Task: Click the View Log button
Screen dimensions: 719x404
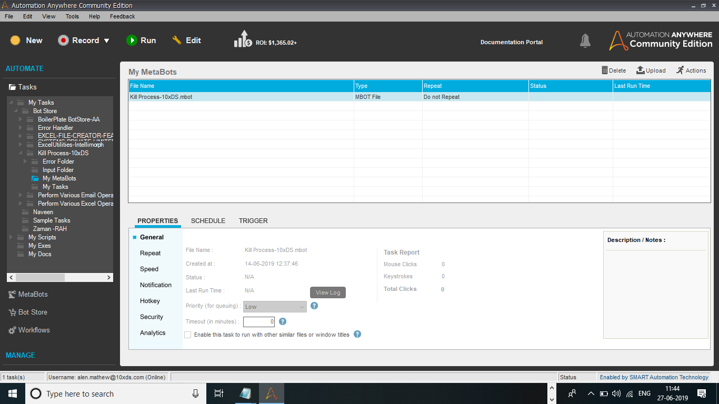Action: click(327, 292)
